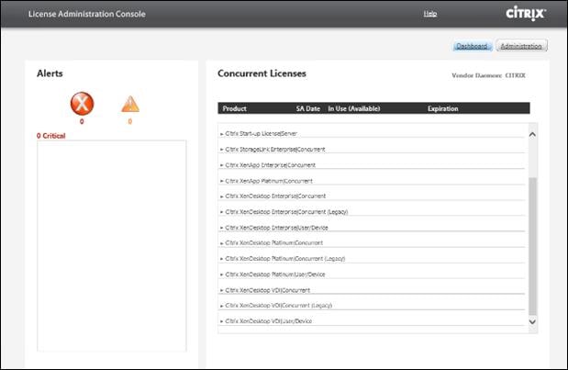Expand Citrix XenDesktop Enterprise|User/Device row
568x370 pixels.
(372, 228)
